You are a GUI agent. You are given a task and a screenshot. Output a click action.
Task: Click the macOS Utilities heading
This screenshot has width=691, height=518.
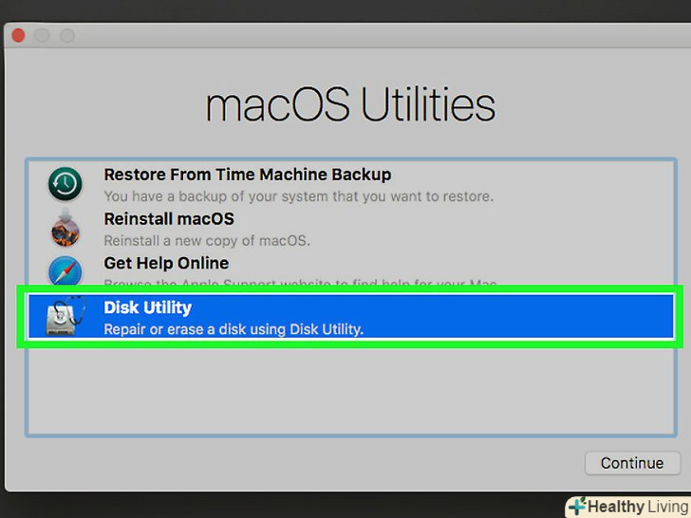350,104
